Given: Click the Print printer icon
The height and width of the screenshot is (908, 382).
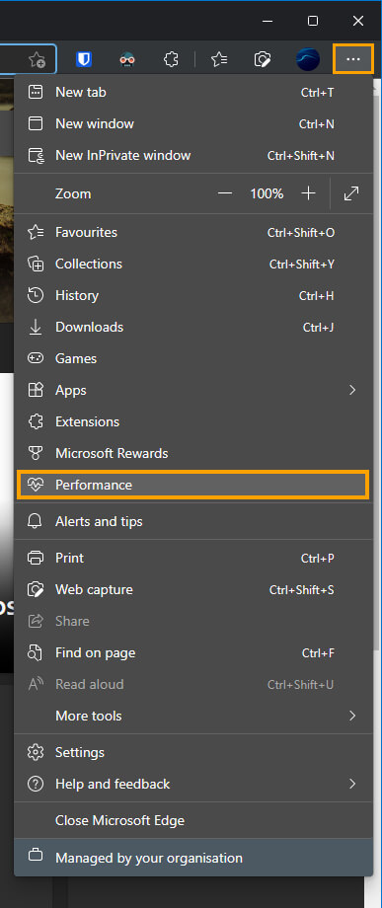Looking at the screenshot, I should click(x=36, y=559).
